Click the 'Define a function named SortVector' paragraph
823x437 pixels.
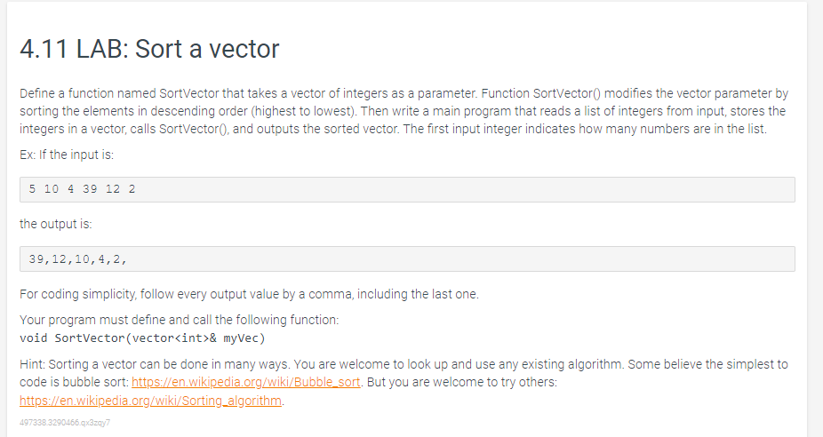[x=404, y=111]
